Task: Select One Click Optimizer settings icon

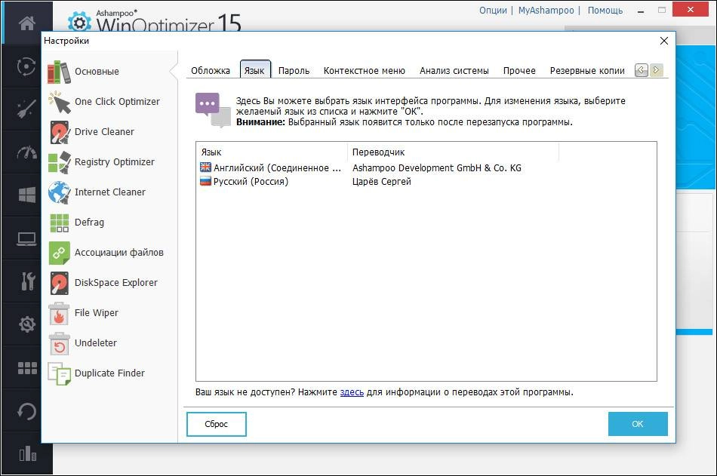Action: [x=60, y=102]
